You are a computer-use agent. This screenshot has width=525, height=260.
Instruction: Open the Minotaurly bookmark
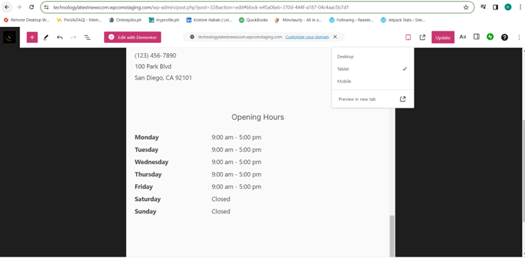(x=299, y=20)
